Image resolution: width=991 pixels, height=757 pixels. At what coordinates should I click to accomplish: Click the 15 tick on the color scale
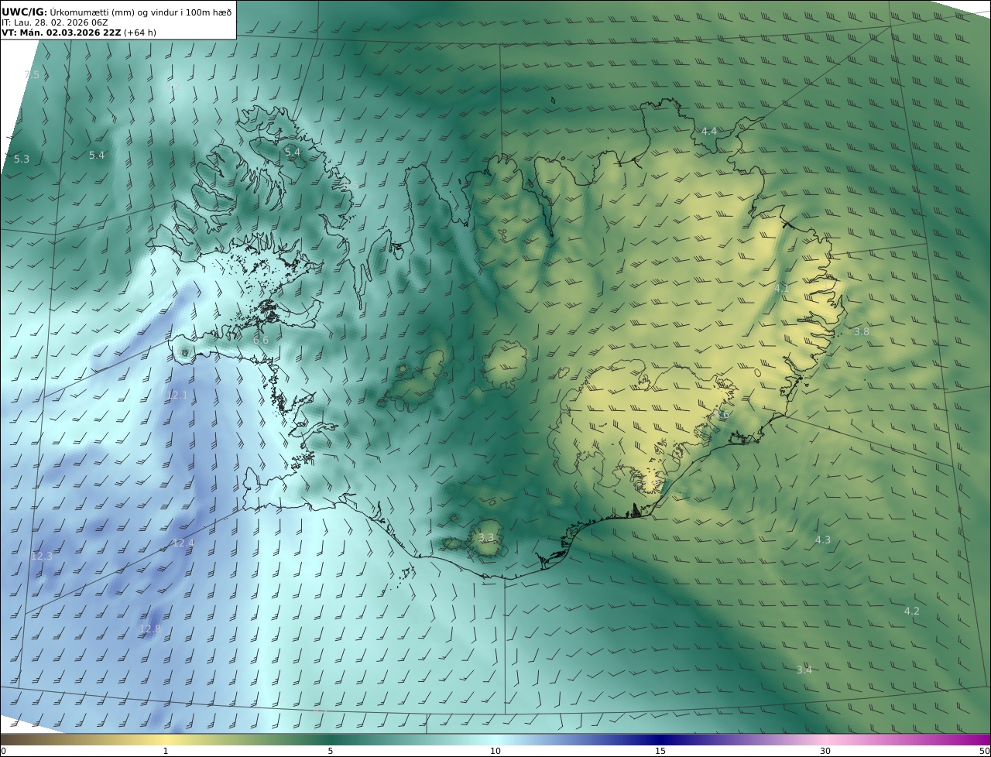click(660, 751)
